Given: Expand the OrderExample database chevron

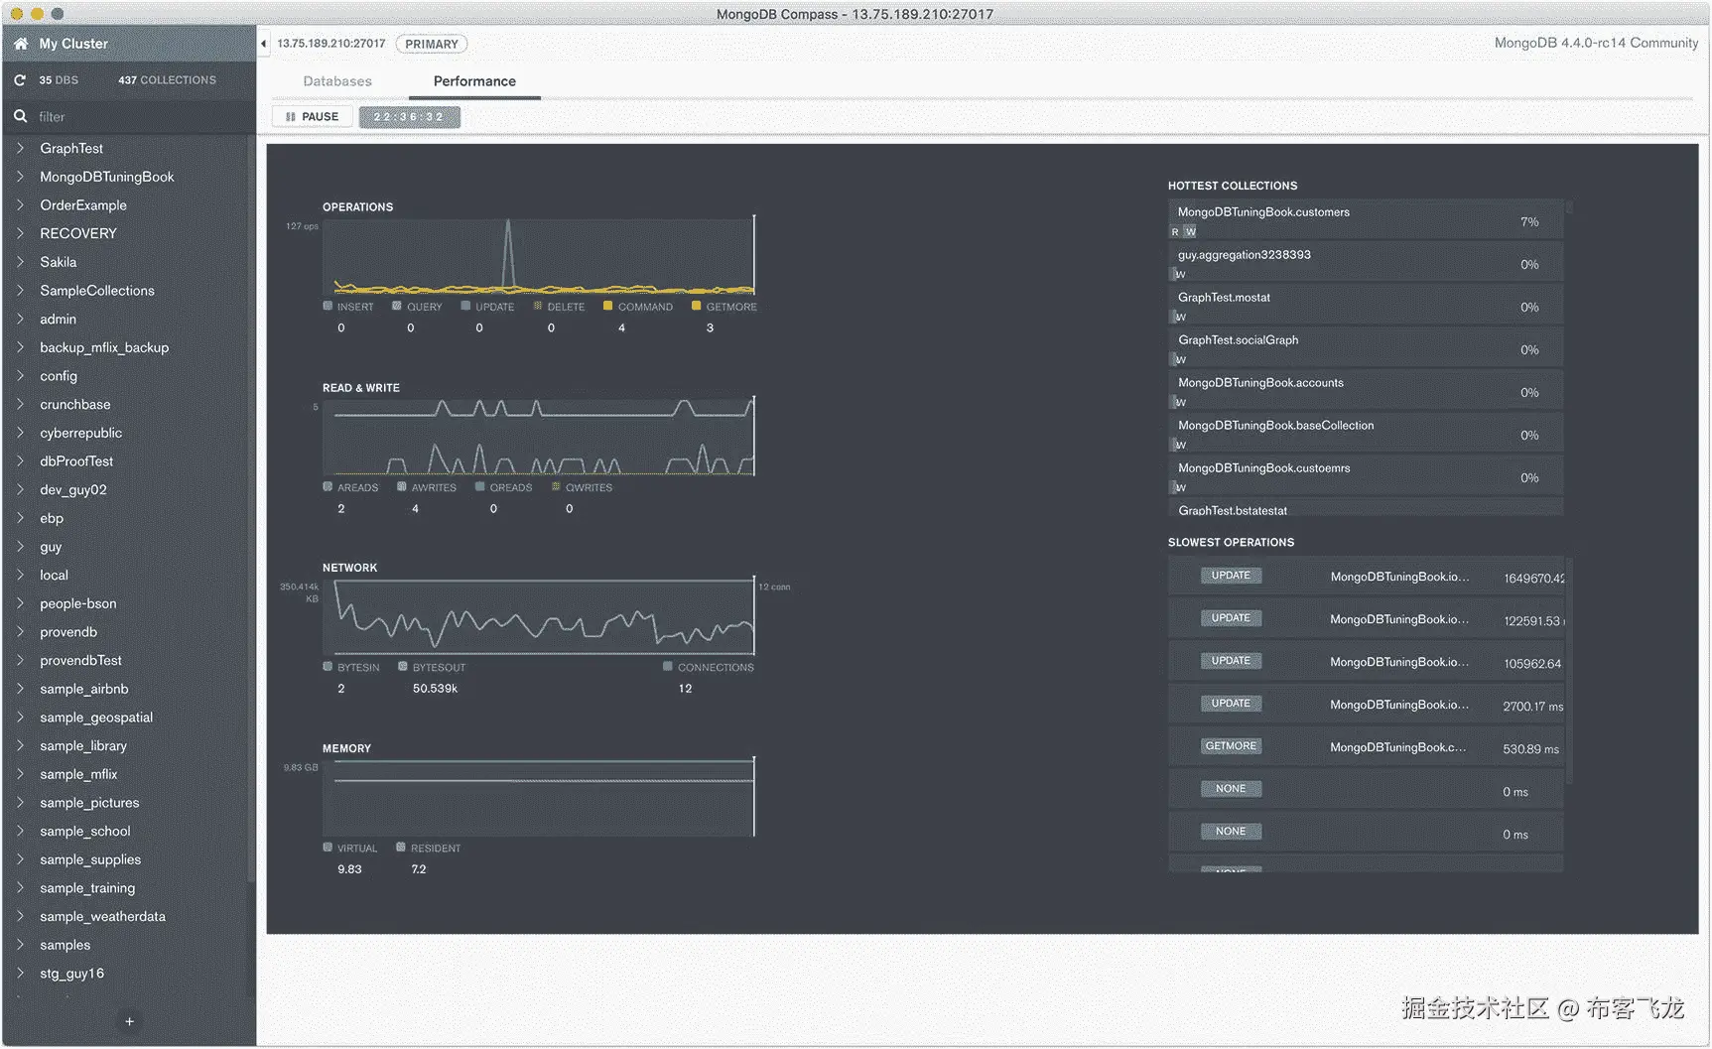Looking at the screenshot, I should pyautogui.click(x=20, y=205).
